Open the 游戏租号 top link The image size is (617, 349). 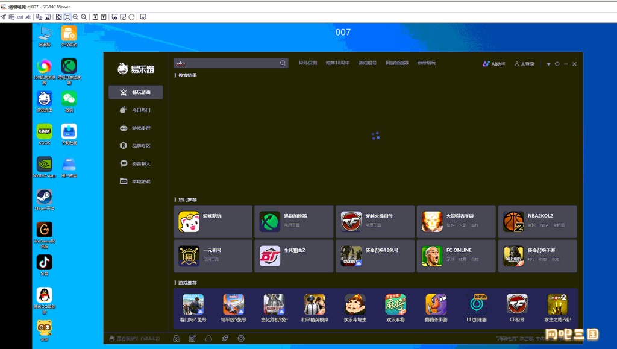click(x=367, y=63)
